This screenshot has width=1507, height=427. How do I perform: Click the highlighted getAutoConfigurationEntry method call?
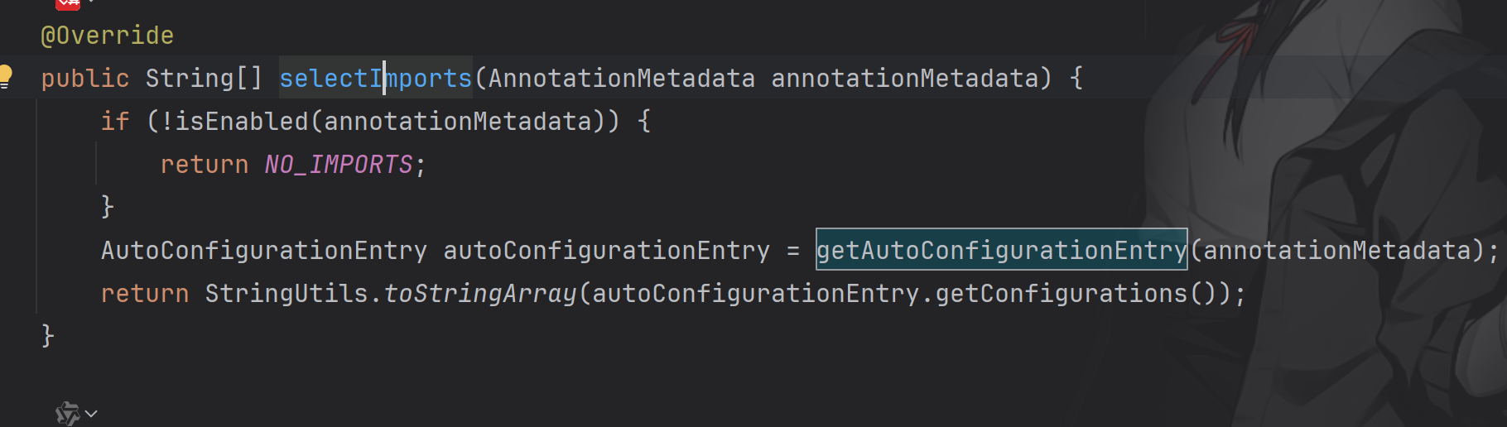1001,250
